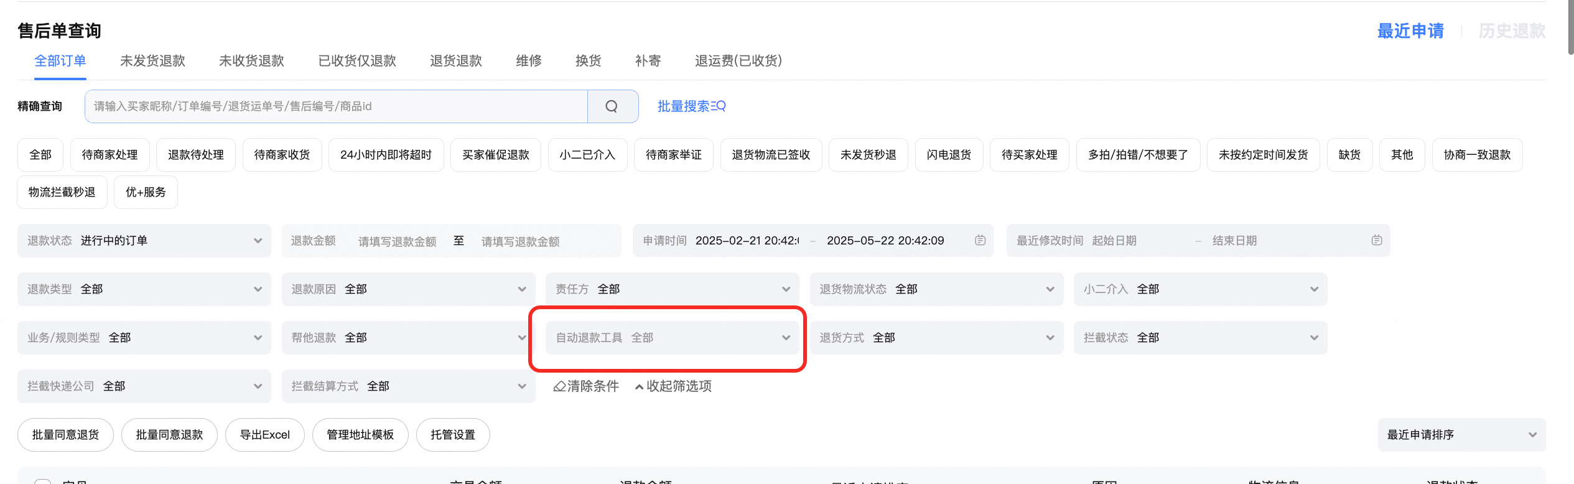
Task: Filter by 未发货秒退
Action: click(x=868, y=155)
